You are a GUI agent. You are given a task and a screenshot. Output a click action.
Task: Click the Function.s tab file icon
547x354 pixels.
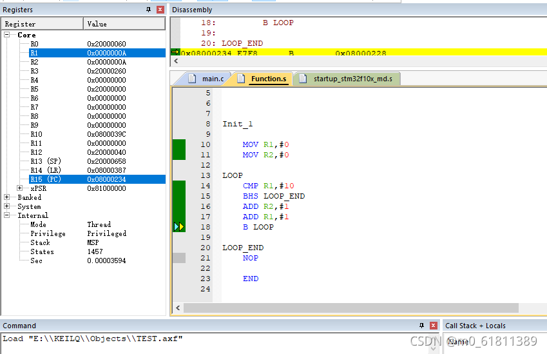(x=241, y=79)
